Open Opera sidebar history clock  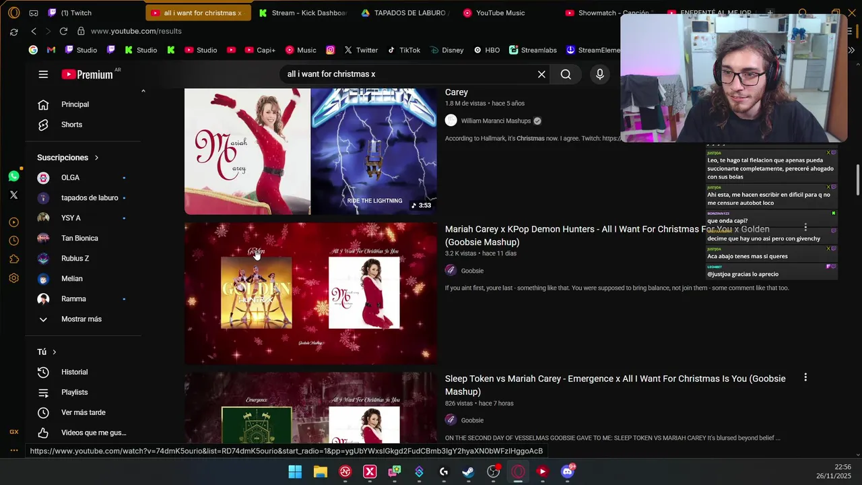pos(13,240)
